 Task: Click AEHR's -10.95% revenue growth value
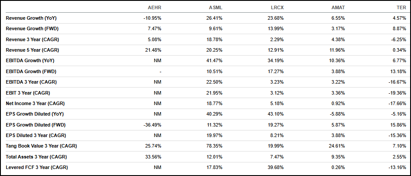tap(153, 18)
